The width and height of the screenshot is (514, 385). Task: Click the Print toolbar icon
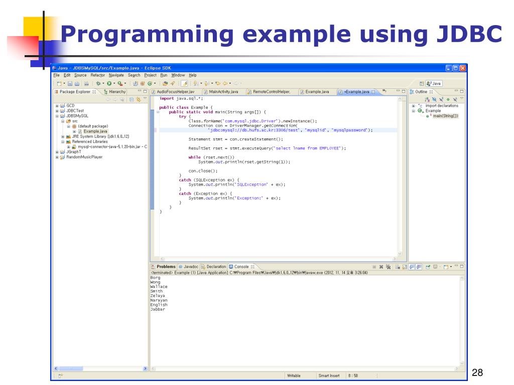[77, 84]
